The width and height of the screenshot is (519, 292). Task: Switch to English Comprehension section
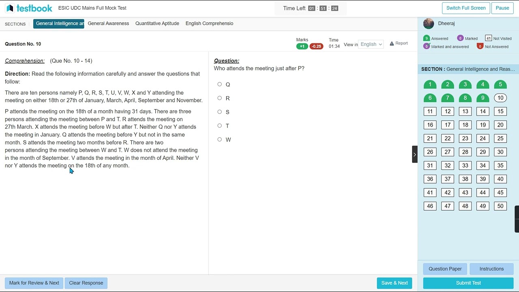[x=209, y=24]
